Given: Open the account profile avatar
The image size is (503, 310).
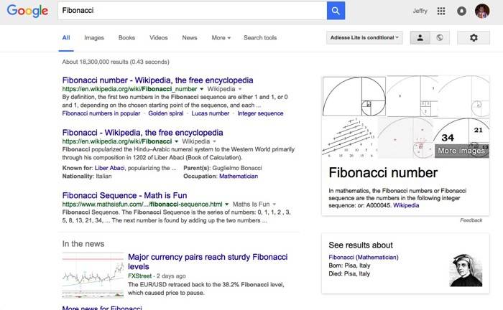Looking at the screenshot, I should (482, 11).
